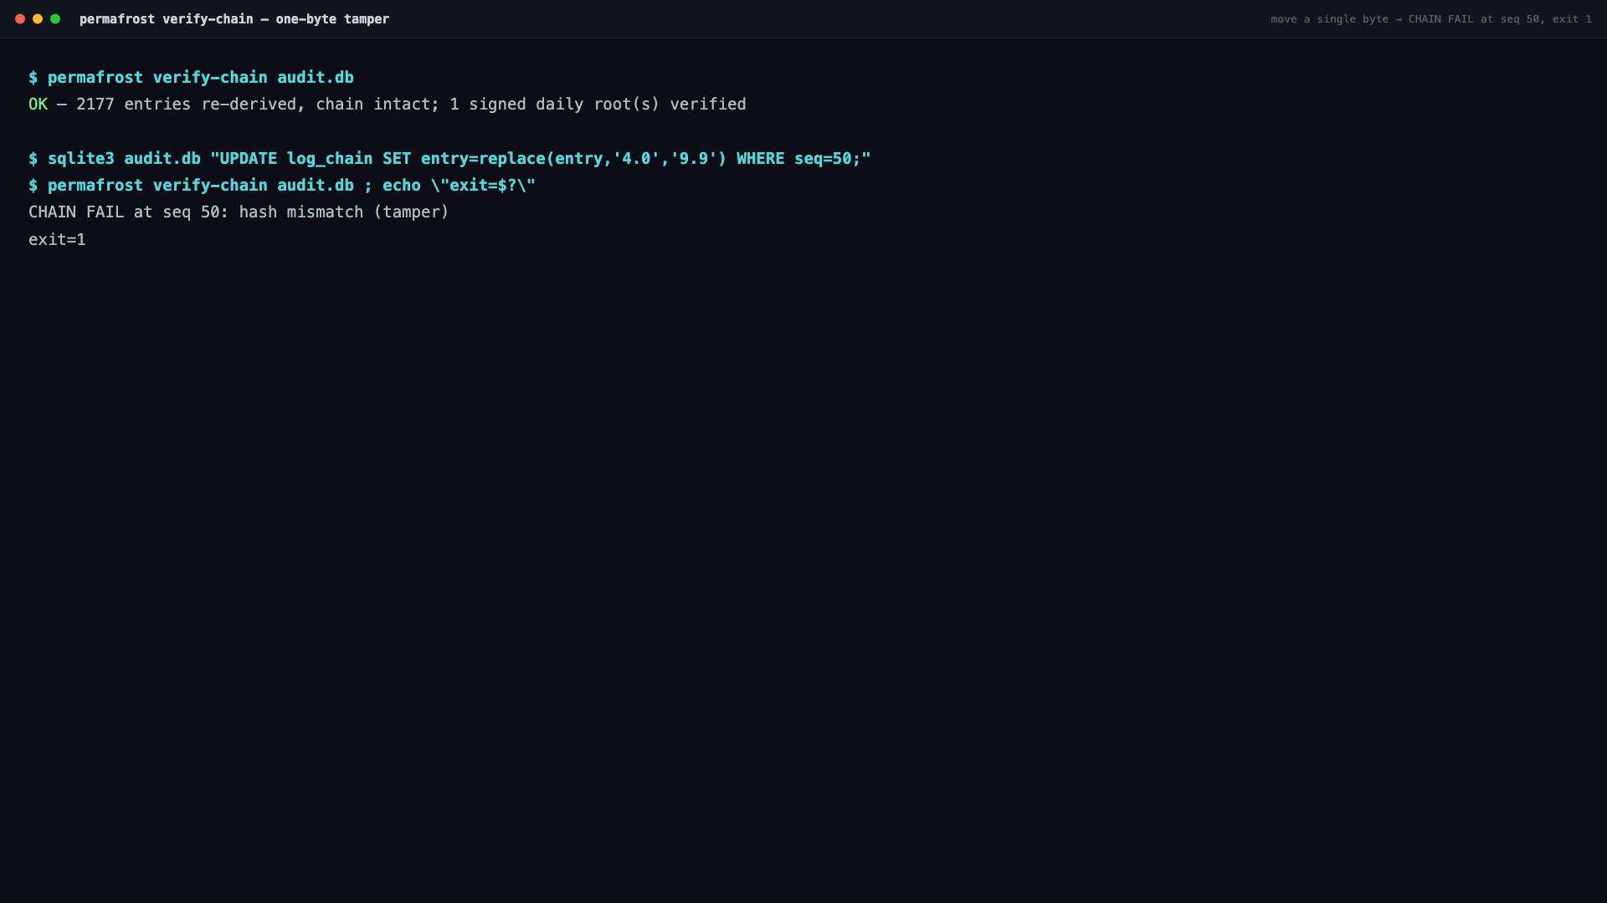This screenshot has height=903, width=1607.
Task: Click the red close window dot
Action: pyautogui.click(x=20, y=18)
